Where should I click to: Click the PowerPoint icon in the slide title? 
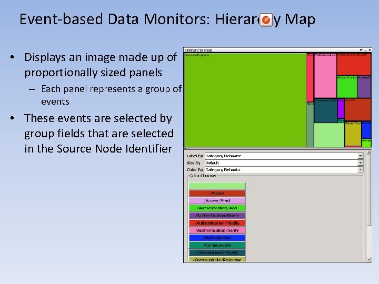(x=266, y=20)
